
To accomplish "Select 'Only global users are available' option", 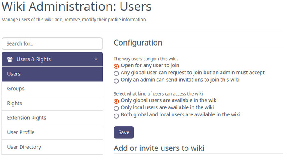I will (x=116, y=101).
